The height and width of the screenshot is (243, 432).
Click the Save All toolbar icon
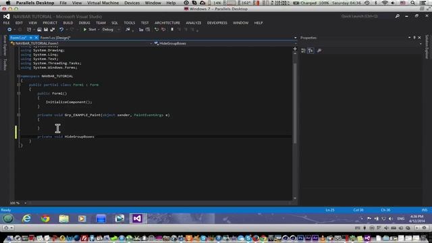53,30
